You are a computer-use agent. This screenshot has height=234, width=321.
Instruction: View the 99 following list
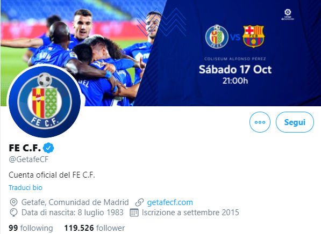[31, 228]
